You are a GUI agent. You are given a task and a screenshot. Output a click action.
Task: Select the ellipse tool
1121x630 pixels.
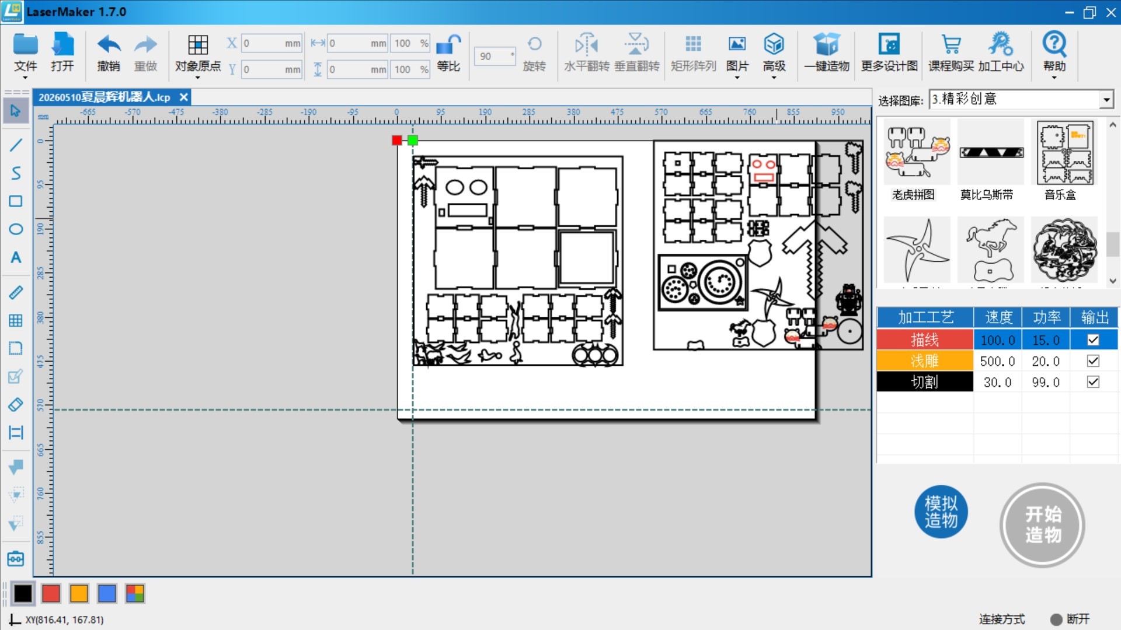click(x=16, y=229)
